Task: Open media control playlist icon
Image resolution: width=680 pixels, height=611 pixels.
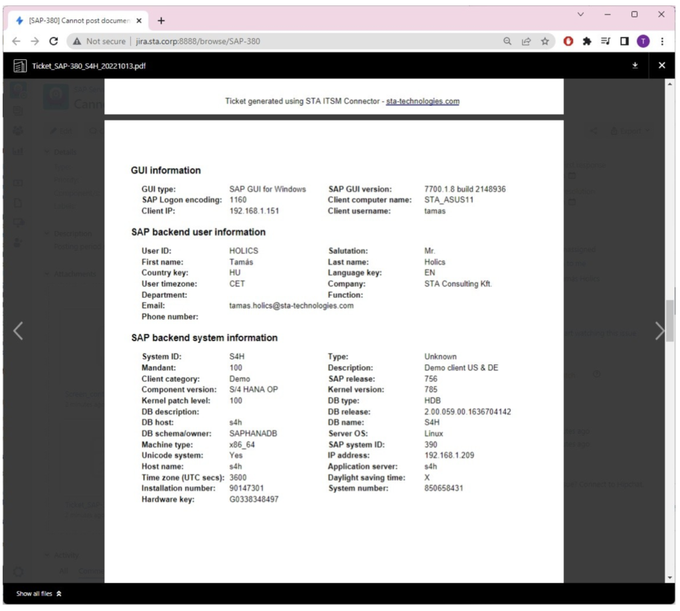Action: tap(606, 41)
